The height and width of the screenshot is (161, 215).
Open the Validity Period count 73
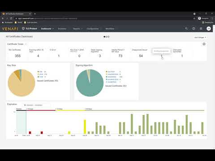coord(120,56)
